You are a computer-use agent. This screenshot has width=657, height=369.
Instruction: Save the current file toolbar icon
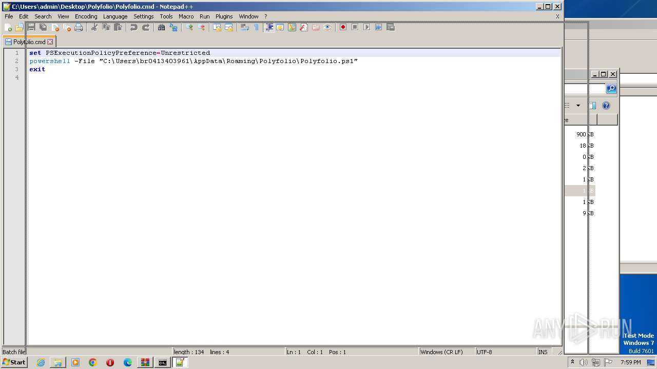click(x=31, y=27)
